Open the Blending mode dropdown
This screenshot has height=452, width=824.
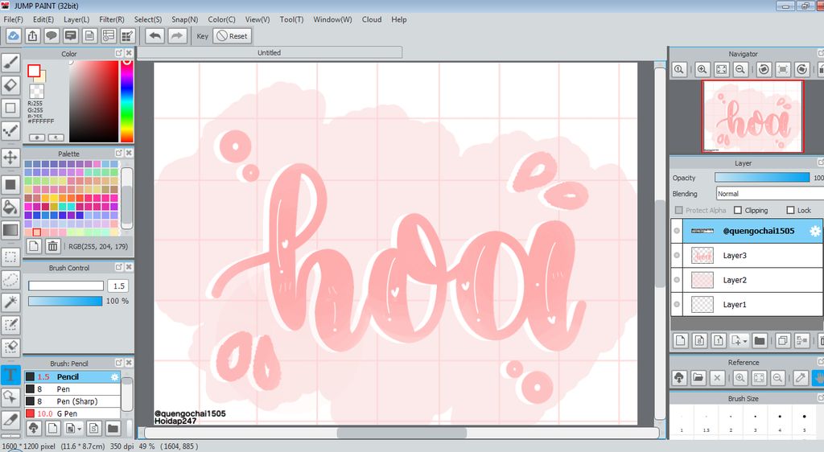[x=769, y=194]
